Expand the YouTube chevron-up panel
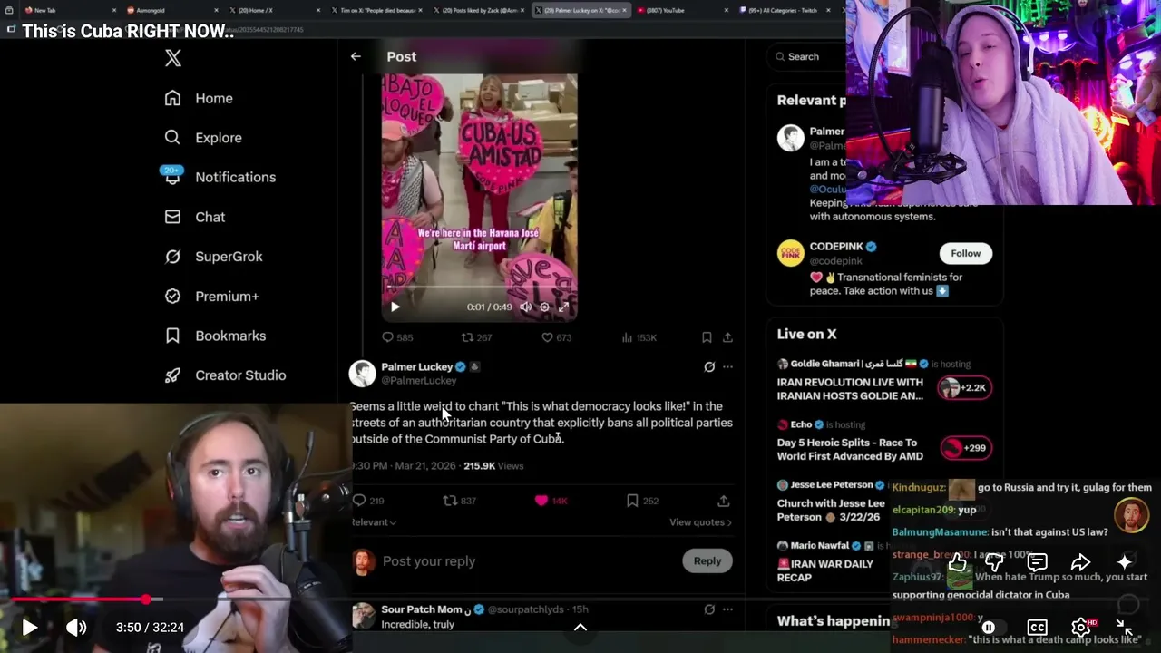 [580, 627]
